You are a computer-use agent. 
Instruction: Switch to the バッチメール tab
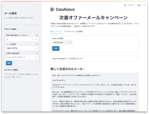click(x=69, y=31)
